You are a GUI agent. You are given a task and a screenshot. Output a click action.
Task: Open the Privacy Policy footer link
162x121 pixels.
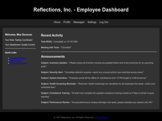(102, 117)
